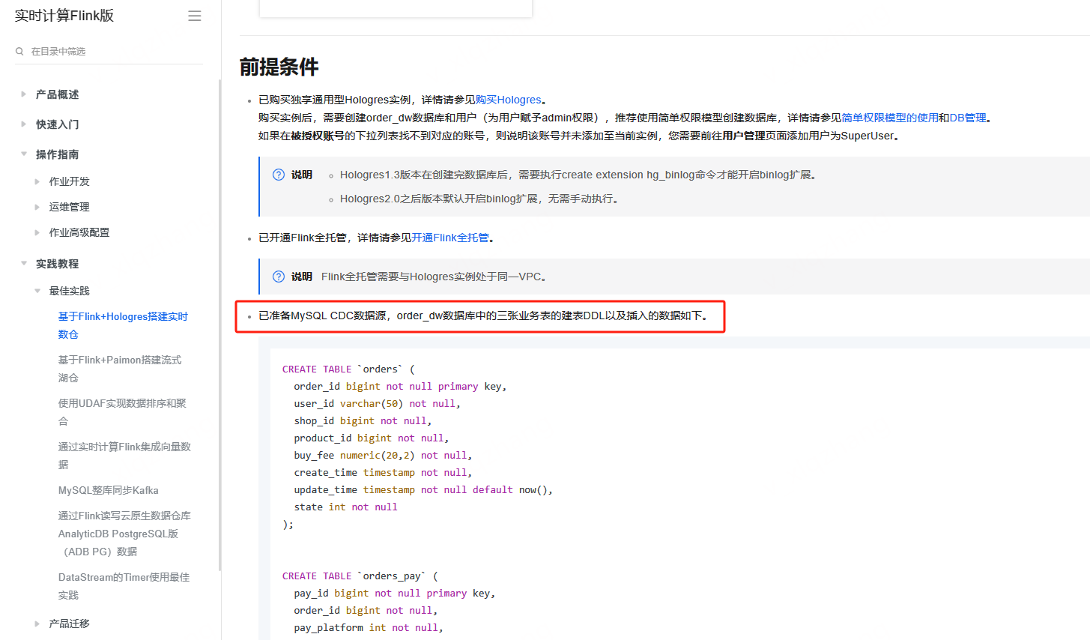Open 作业高级配置 menu entry
The height and width of the screenshot is (640, 1090).
79,232
